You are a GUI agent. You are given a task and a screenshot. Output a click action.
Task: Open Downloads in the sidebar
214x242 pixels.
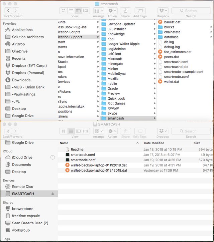click(x=21, y=80)
